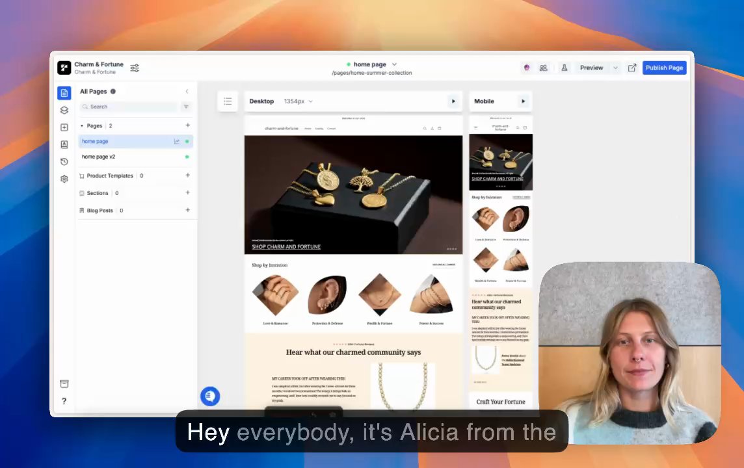
Task: Click the 'Shop by Intention' heading on desktop
Action: pyautogui.click(x=269, y=265)
